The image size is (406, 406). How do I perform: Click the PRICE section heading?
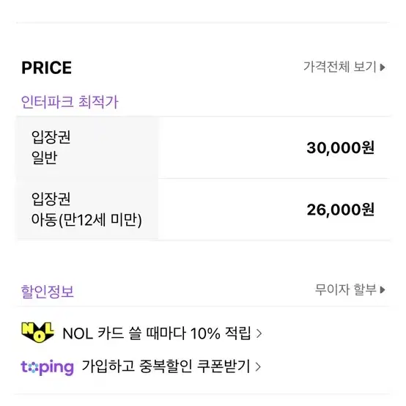coord(47,68)
